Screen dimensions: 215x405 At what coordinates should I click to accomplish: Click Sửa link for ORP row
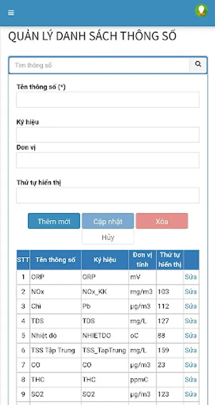tap(191, 277)
